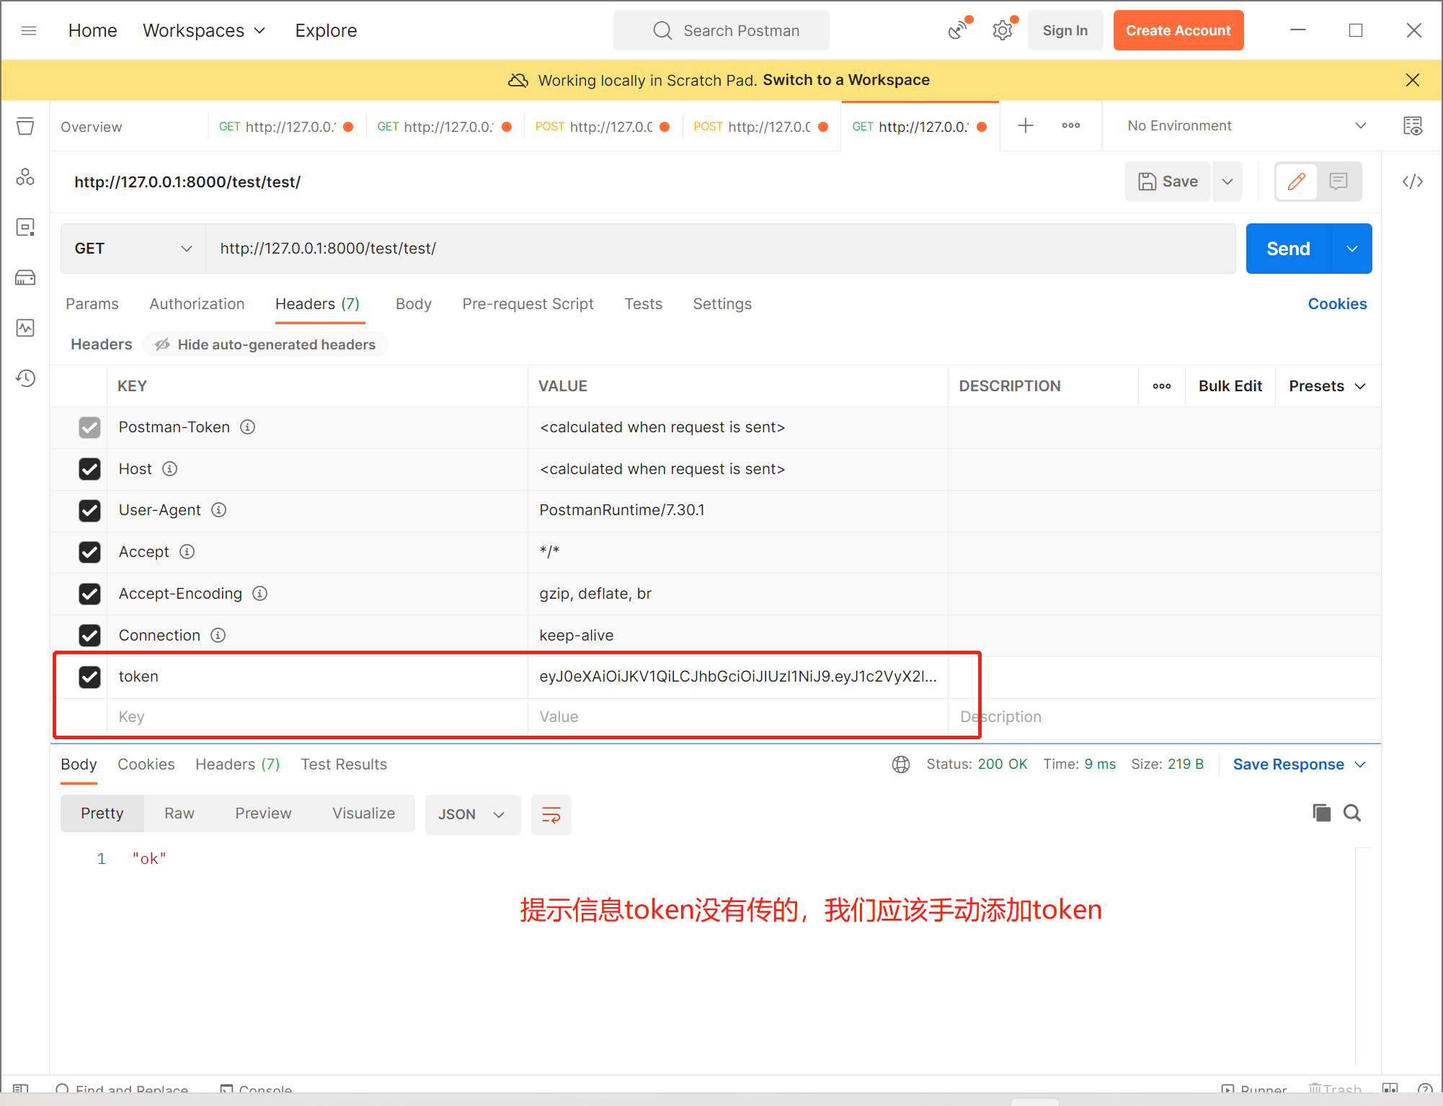The image size is (1443, 1106).
Task: Uncheck the Accept header checkbox
Action: pyautogui.click(x=89, y=552)
